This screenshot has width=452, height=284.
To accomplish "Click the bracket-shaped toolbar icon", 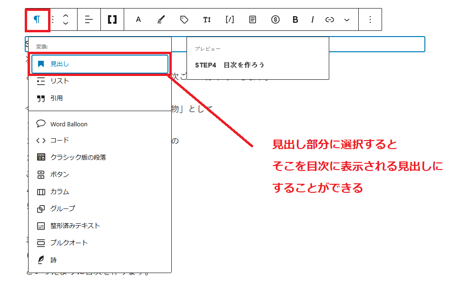I will [112, 19].
